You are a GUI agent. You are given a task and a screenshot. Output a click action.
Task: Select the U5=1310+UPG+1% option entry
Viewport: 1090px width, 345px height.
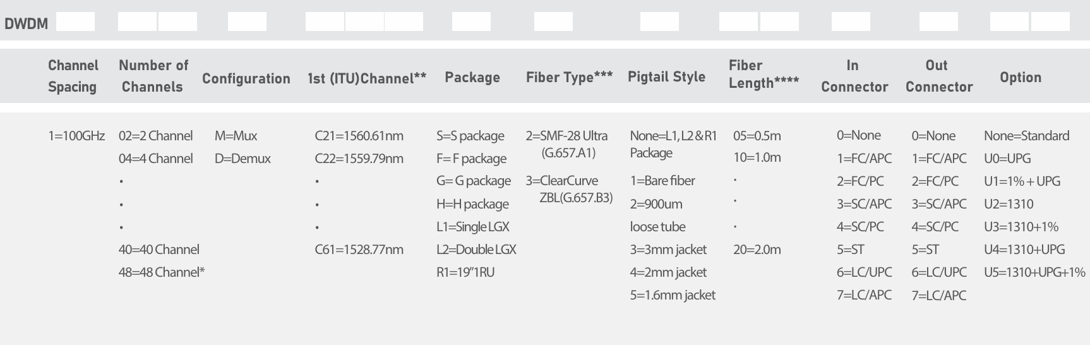coord(1034,272)
